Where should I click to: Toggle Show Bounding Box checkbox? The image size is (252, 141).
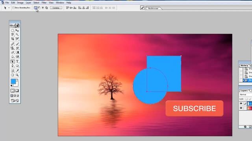[x=13, y=8]
